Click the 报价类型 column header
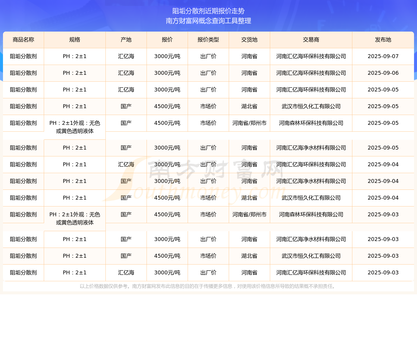Viewport: 417px width, 359px height. (x=208, y=40)
